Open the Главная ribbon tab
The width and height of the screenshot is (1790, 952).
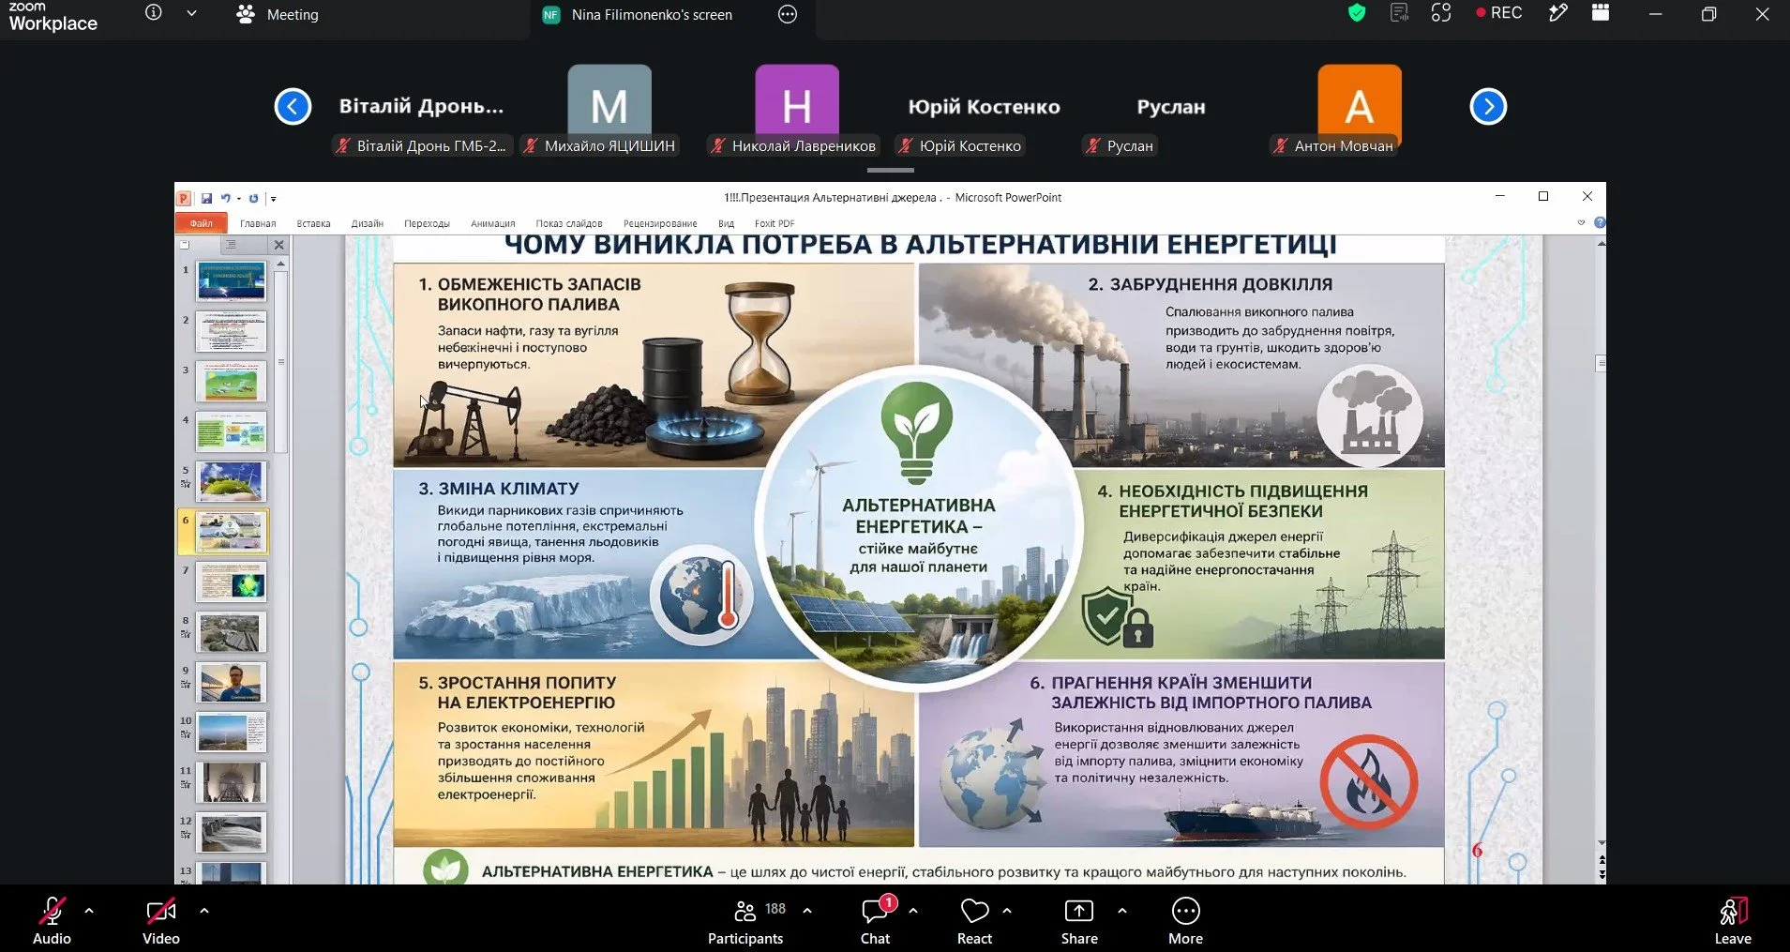point(258,223)
